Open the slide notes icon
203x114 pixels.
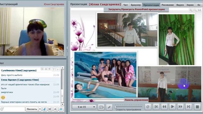[x=101, y=107]
